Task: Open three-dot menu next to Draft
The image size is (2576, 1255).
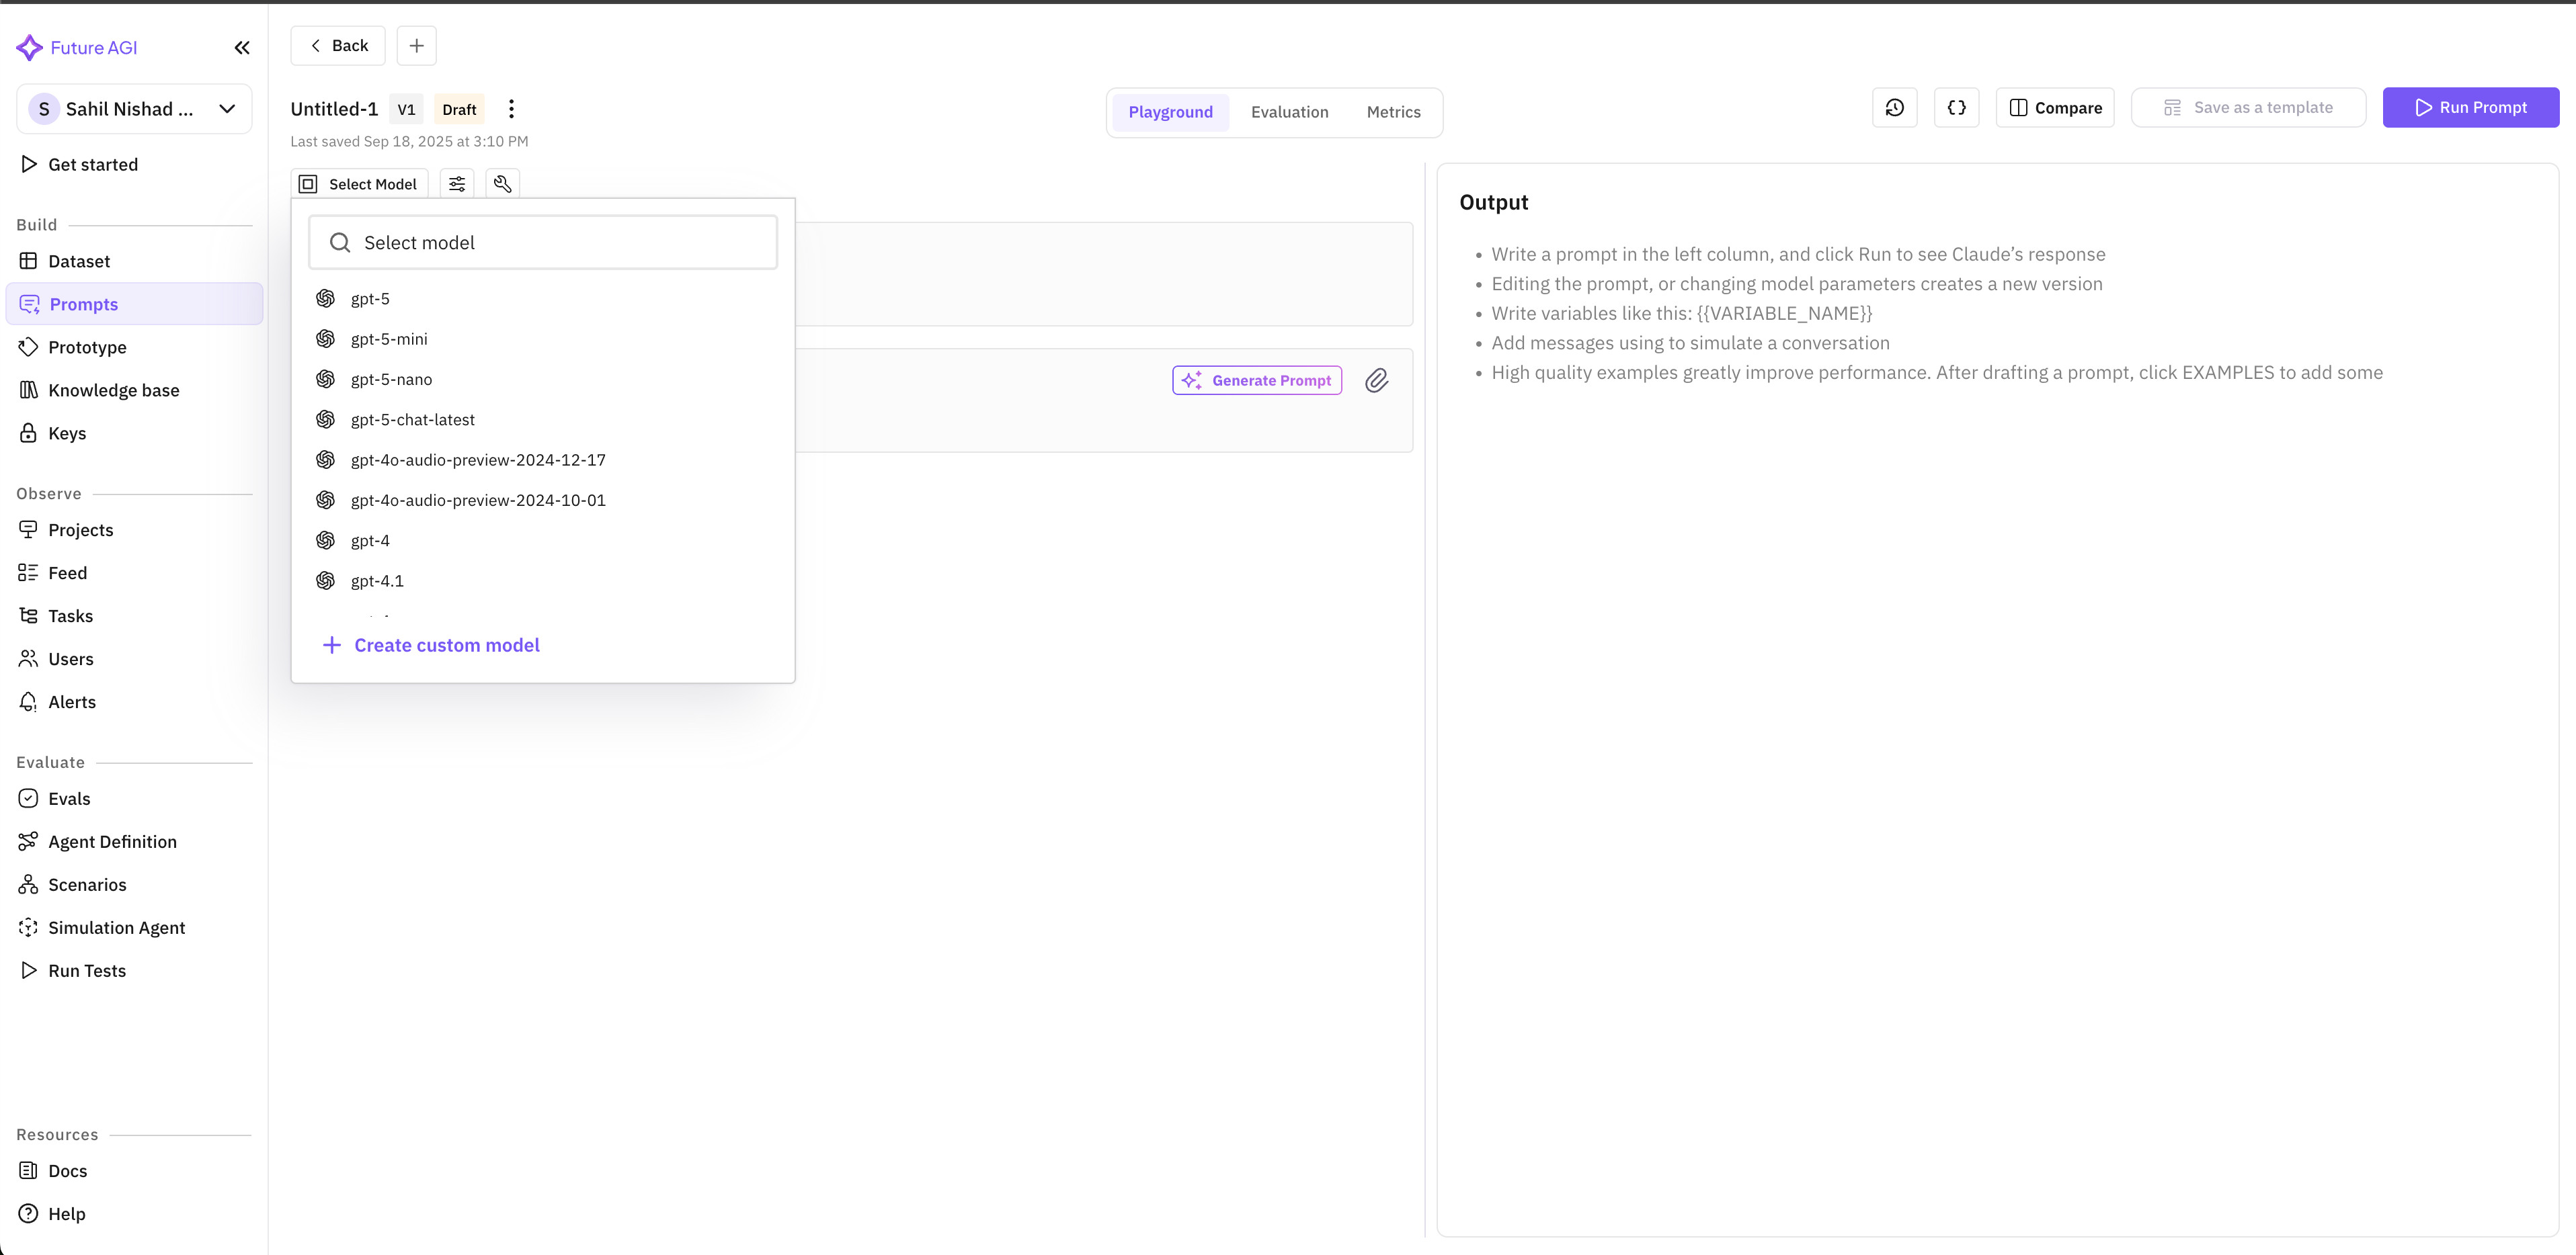Action: coord(511,109)
